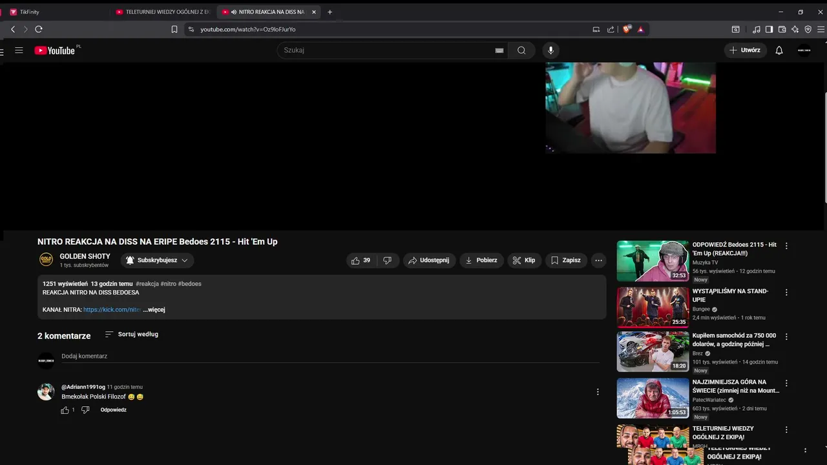Open GOLDEN SHOTY channel avatar

point(47,260)
